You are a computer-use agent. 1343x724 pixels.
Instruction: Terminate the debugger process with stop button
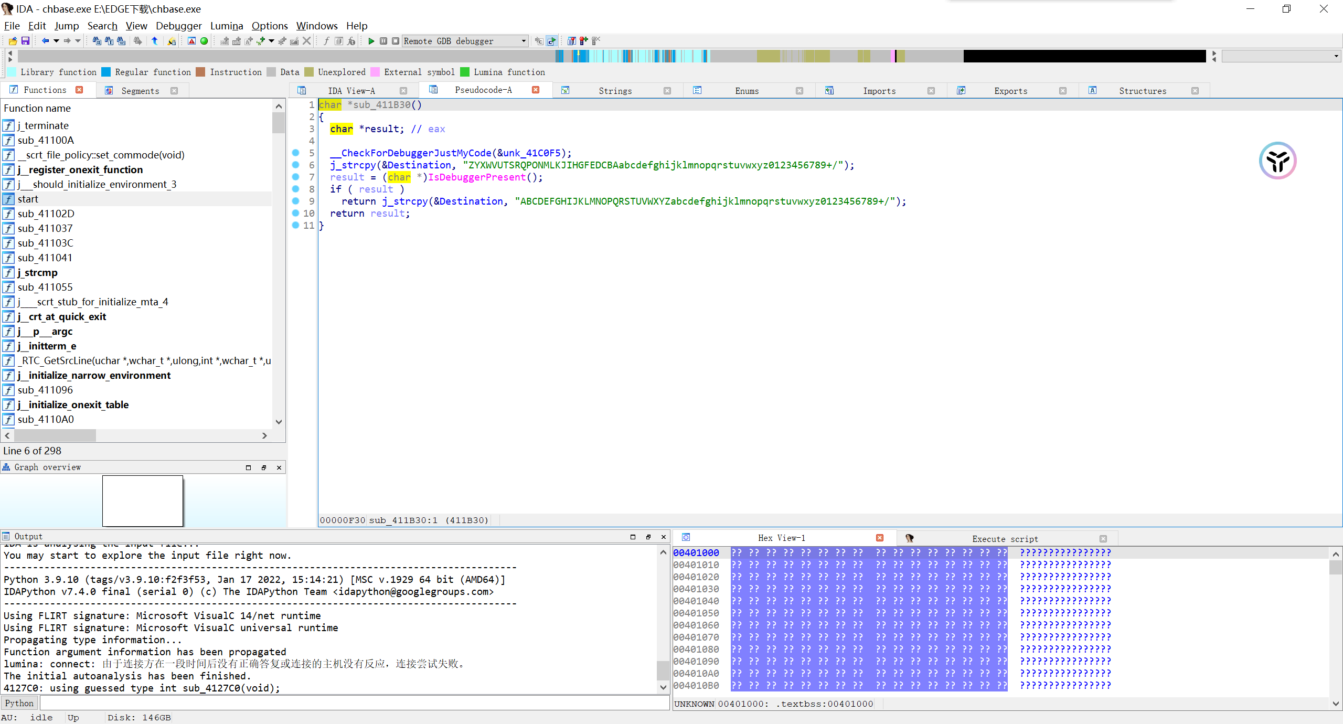[x=396, y=41]
